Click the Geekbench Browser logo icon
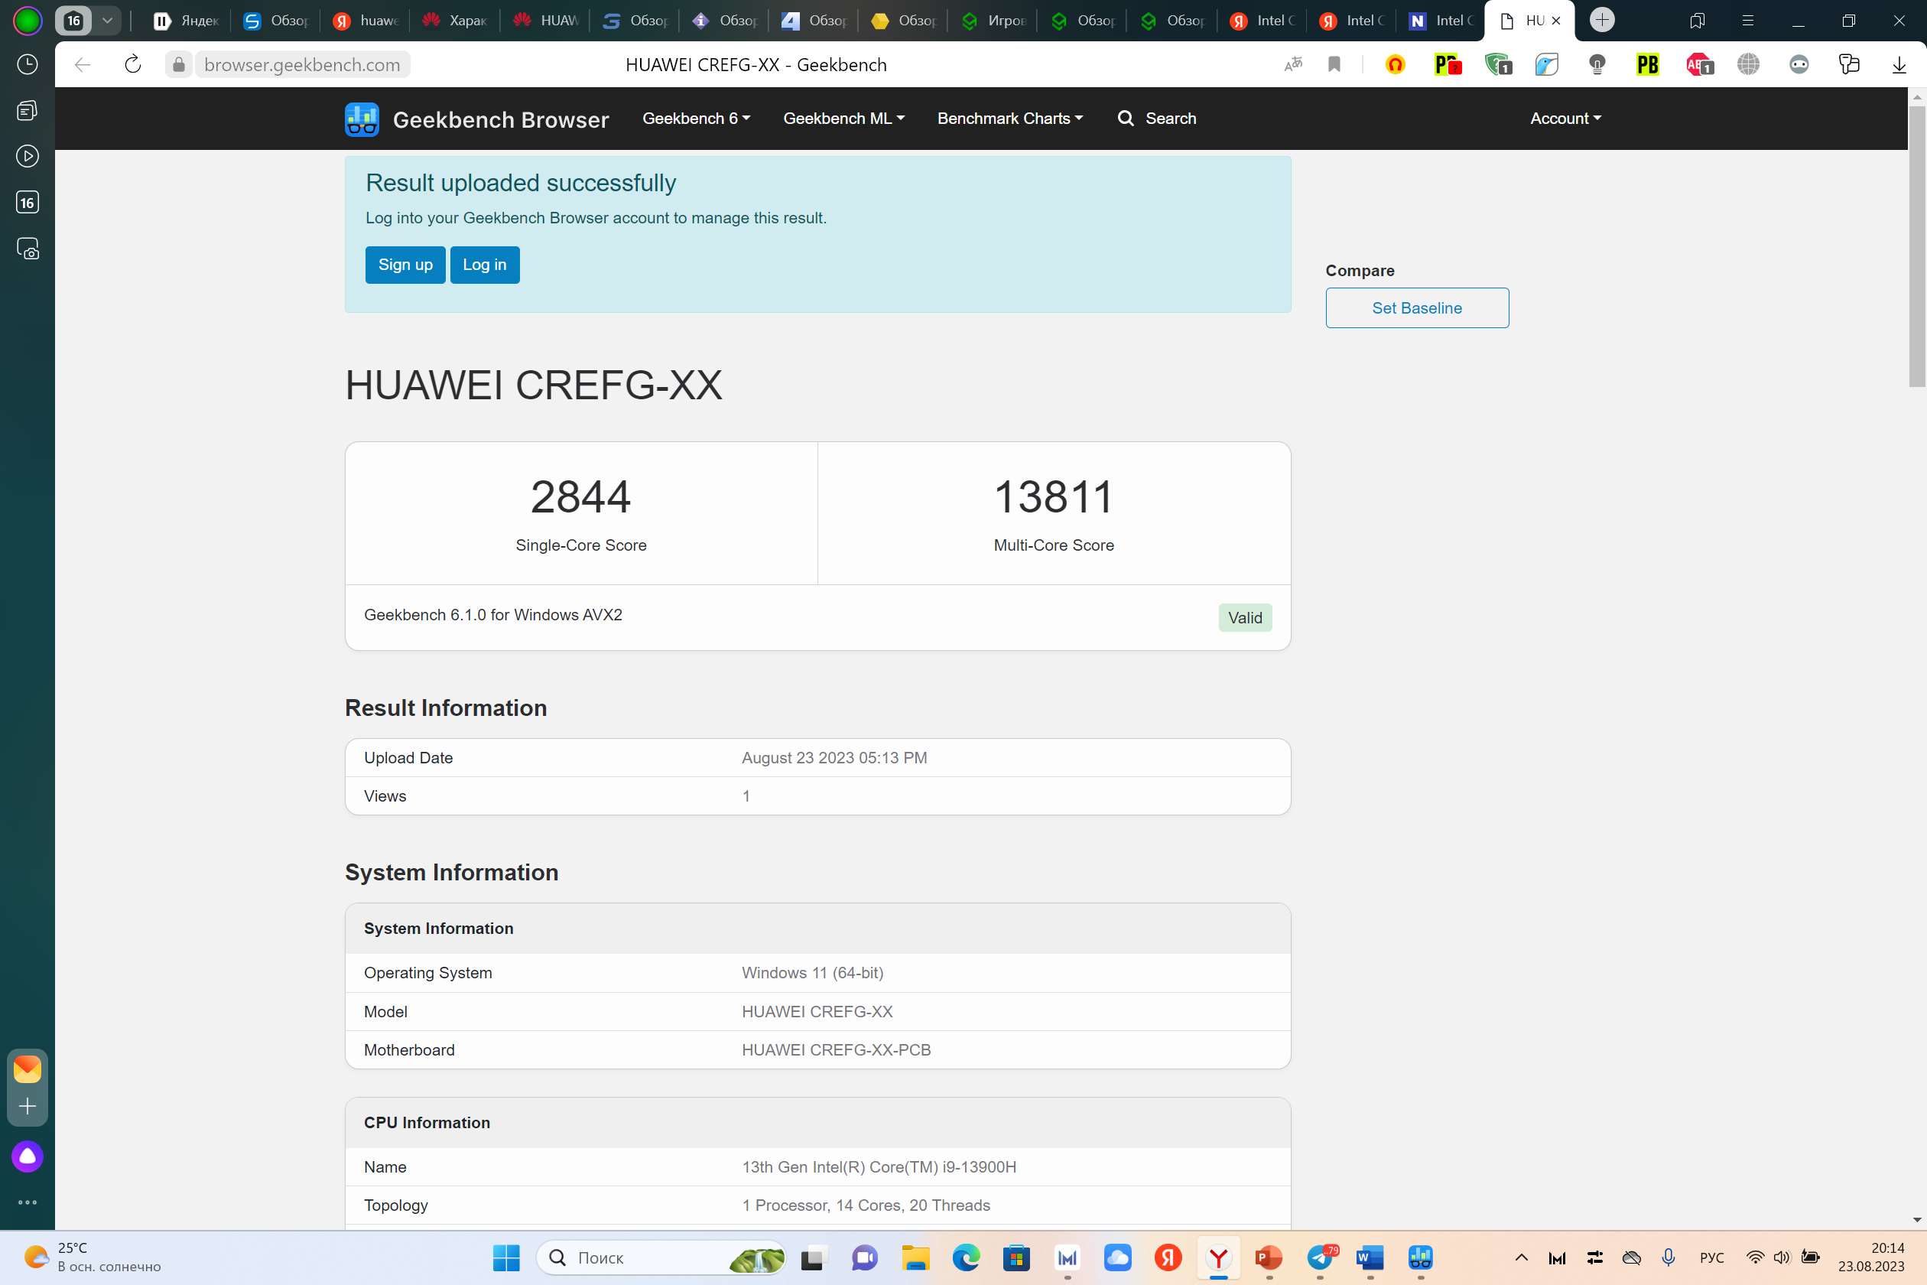This screenshot has height=1285, width=1927. tap(361, 119)
